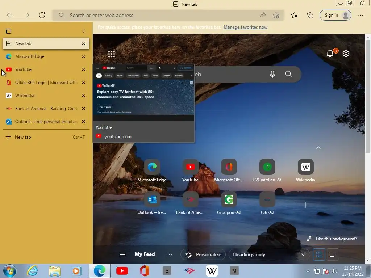The image size is (371, 278).
Task: Open the Collections icon
Action: [310, 15]
